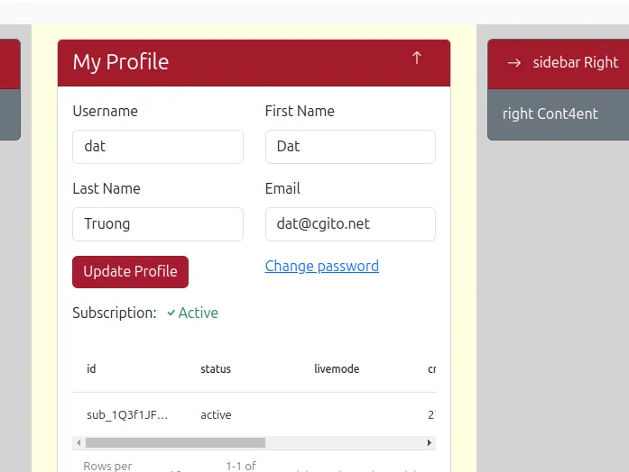Collapse My Profile panel with up arrow

pyautogui.click(x=416, y=59)
